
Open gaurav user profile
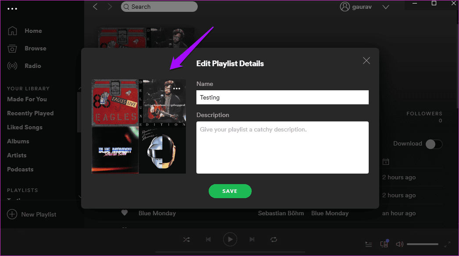click(362, 7)
